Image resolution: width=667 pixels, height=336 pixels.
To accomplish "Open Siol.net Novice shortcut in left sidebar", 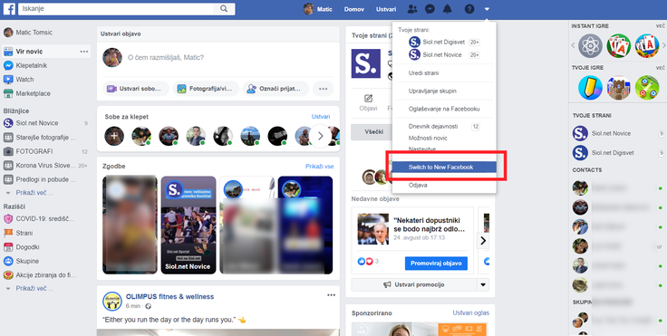I will pyautogui.click(x=31, y=123).
